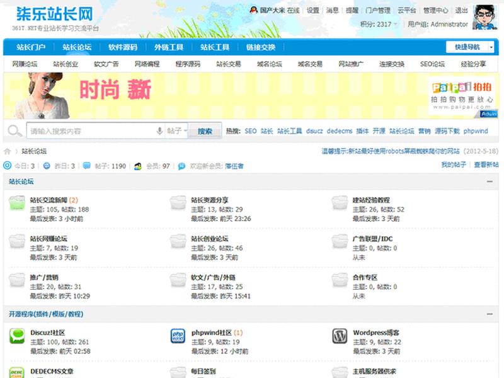Click the 软文/广告/外链 folder icon
This screenshot has height=378, width=504.
(x=178, y=280)
